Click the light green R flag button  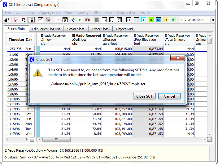point(173,20)
